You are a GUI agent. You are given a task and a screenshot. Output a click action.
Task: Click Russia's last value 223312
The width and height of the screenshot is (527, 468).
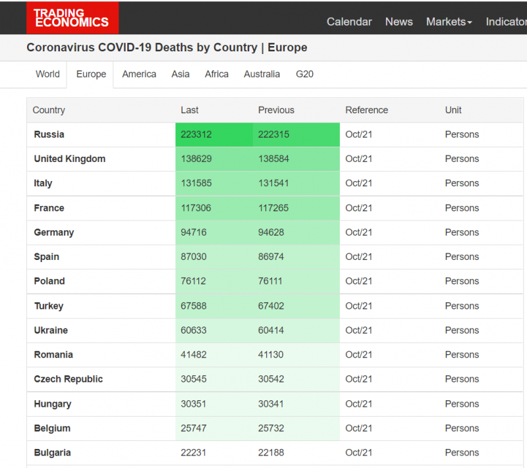click(x=196, y=135)
